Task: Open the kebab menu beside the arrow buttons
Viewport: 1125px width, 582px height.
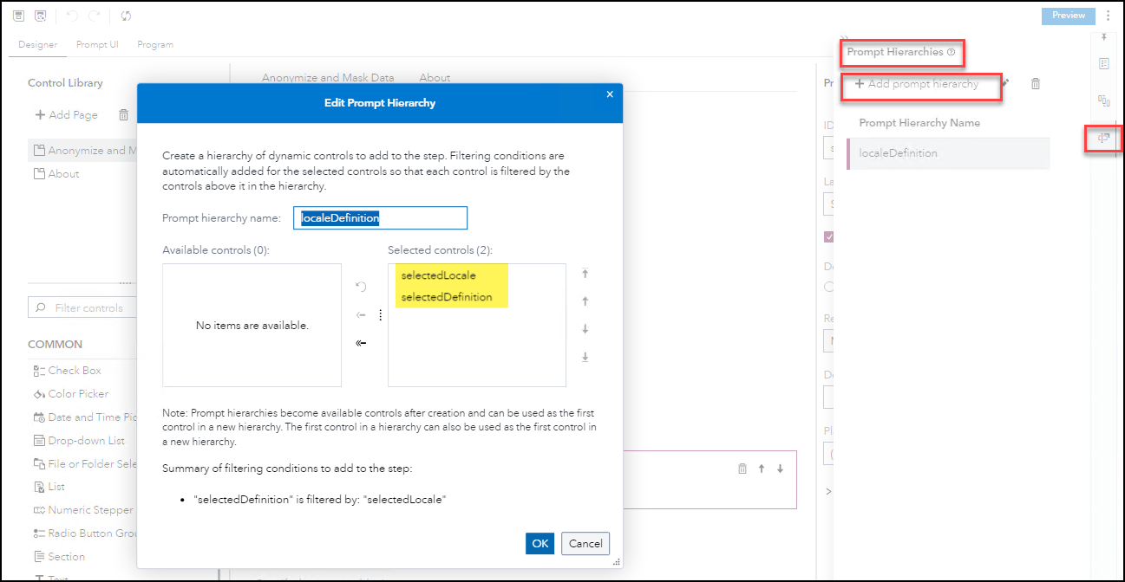Action: [x=380, y=314]
